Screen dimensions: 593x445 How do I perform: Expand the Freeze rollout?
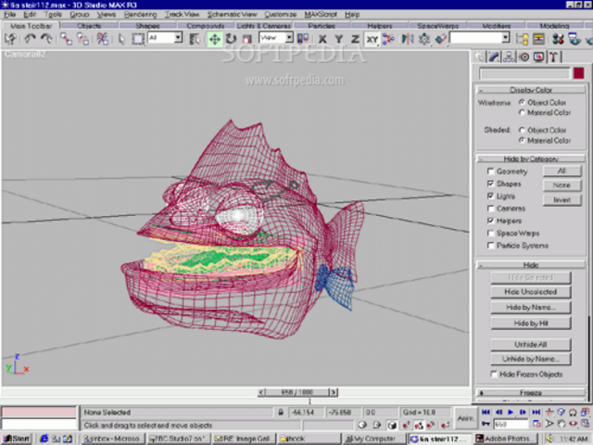pyautogui.click(x=531, y=393)
